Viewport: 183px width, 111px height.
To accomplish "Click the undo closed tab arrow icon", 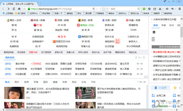I will pos(173,9).
